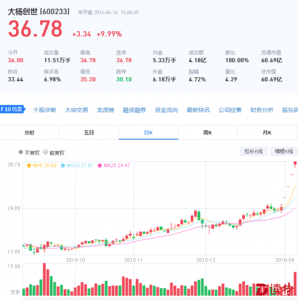Screen dimensions: 298x300
Task: Click the MA10 27.67 label
Action: [x=80, y=166]
